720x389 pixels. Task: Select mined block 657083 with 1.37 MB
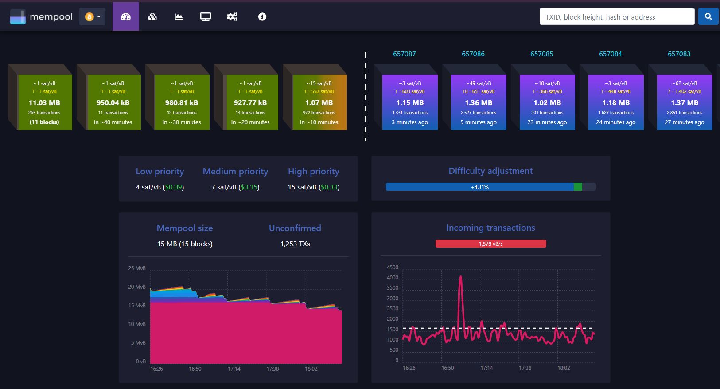tap(685, 102)
